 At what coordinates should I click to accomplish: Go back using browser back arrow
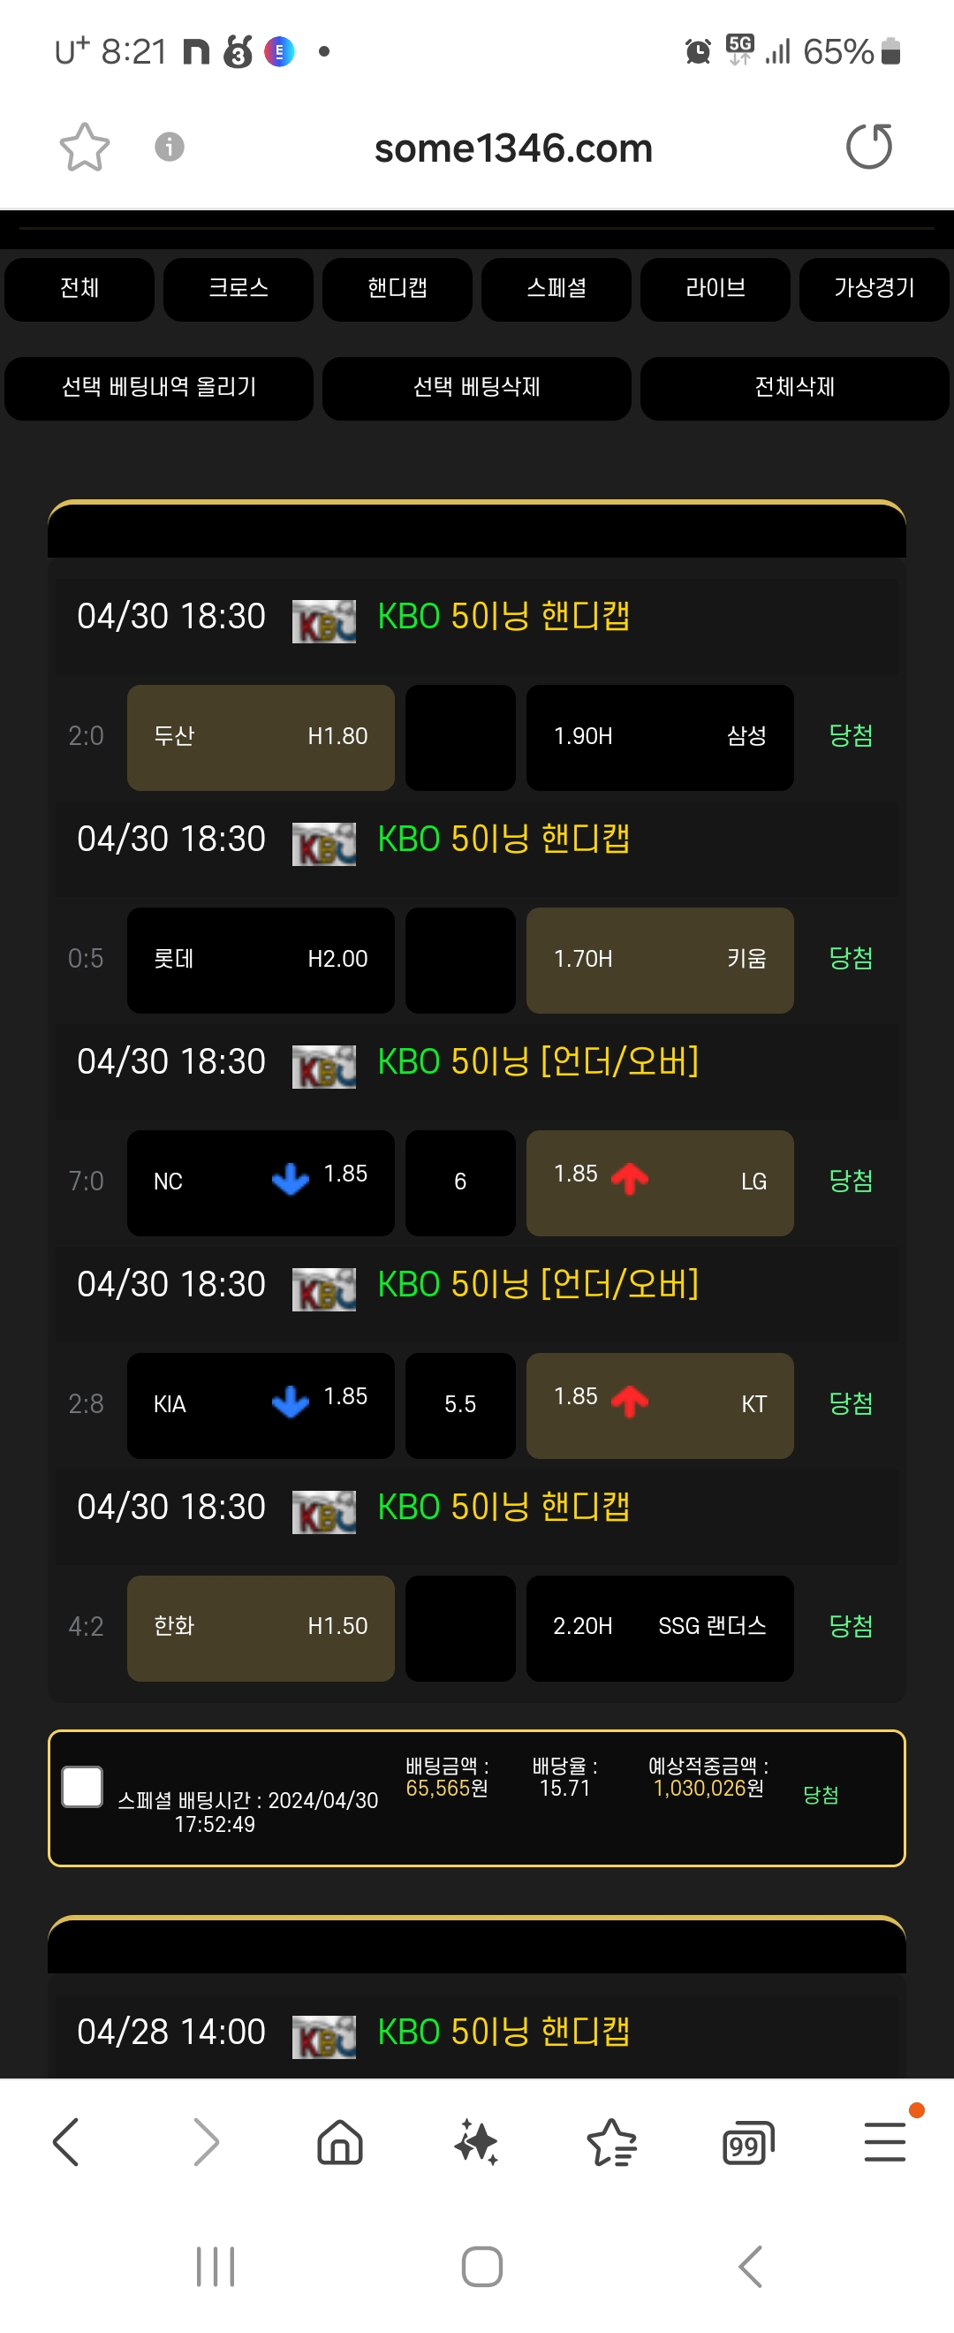click(66, 2142)
